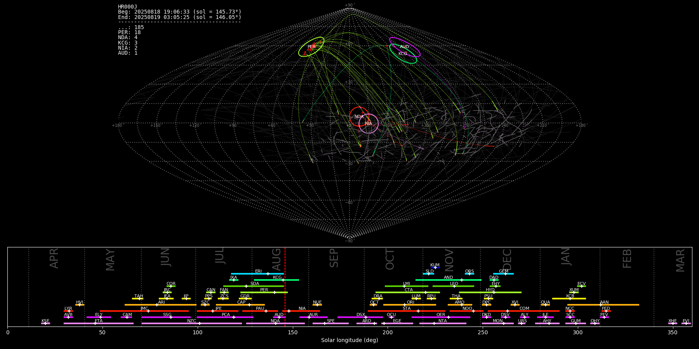This screenshot has width=699, height=349.
Task: Click the NTA shower bar label
Action: 443,321
